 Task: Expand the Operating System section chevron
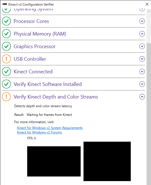click(142, 10)
